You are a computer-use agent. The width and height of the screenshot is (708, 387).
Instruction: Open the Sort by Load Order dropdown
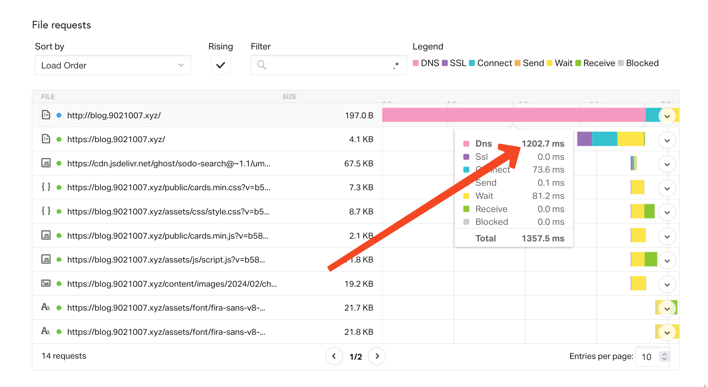pos(113,65)
